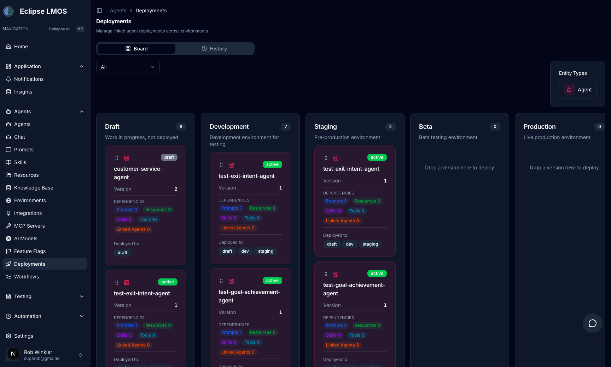The image size is (611, 367).
Task: Open Prompts in the sidebar
Action: [x=45, y=150]
